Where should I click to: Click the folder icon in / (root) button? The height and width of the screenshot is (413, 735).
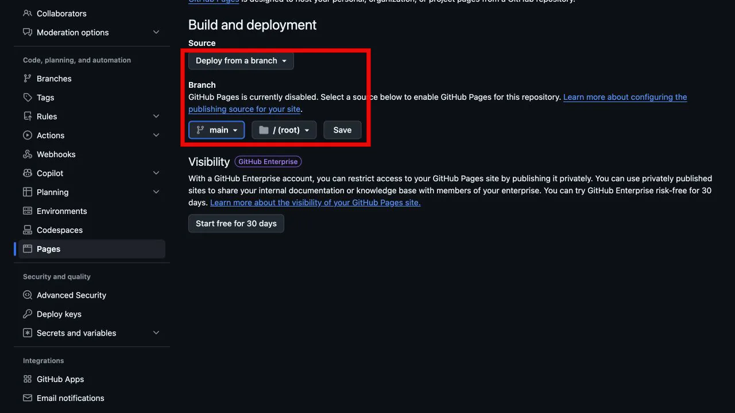click(264, 130)
